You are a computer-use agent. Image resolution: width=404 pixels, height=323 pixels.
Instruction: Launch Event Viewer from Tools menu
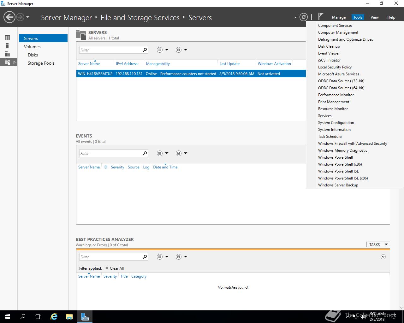329,53
